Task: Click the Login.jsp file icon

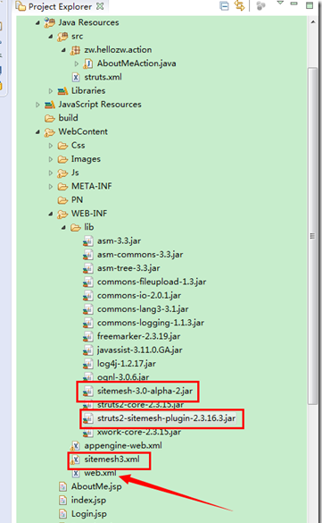Action: (62, 514)
